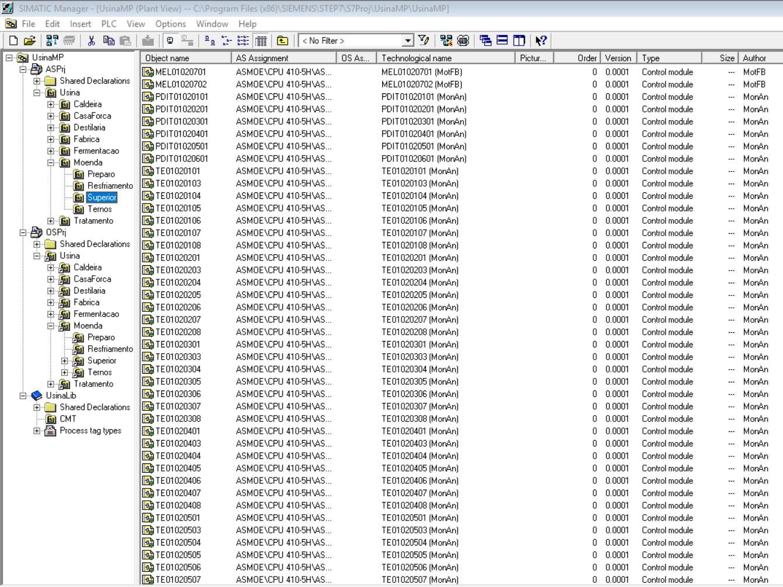Select Destilaria under ASPrj Usina

pyautogui.click(x=89, y=128)
